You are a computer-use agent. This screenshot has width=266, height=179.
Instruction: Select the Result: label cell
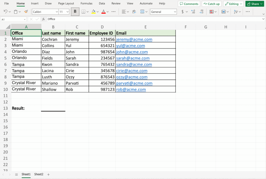[x=26, y=108]
